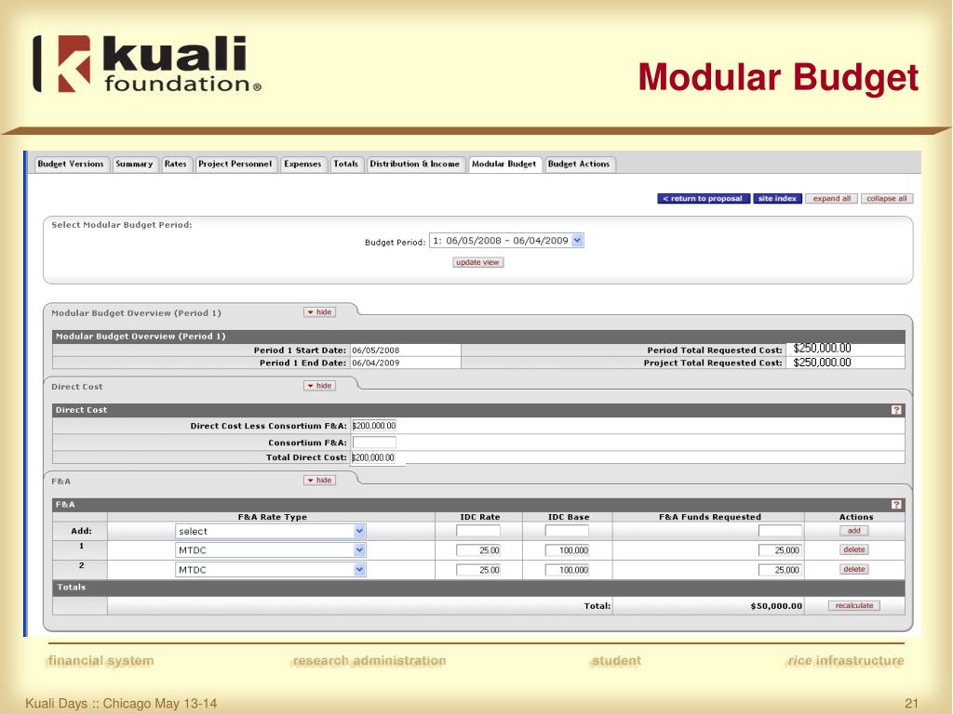Click the Add row IDC Base field
Screen dimensions: 953x714
tap(567, 531)
